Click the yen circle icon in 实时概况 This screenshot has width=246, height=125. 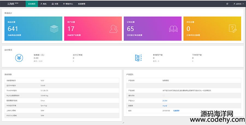(x=19, y=58)
